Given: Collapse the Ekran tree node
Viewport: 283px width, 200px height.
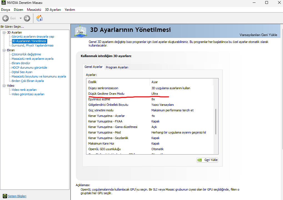Looking at the screenshot, I should [4, 50].
